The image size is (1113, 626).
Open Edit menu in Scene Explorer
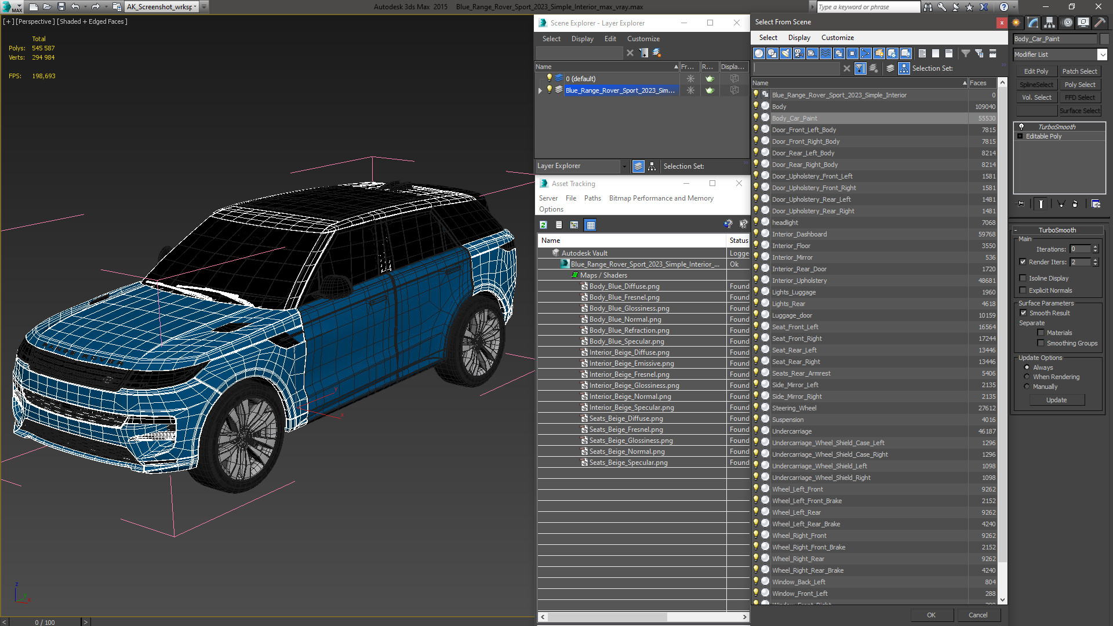pos(610,39)
